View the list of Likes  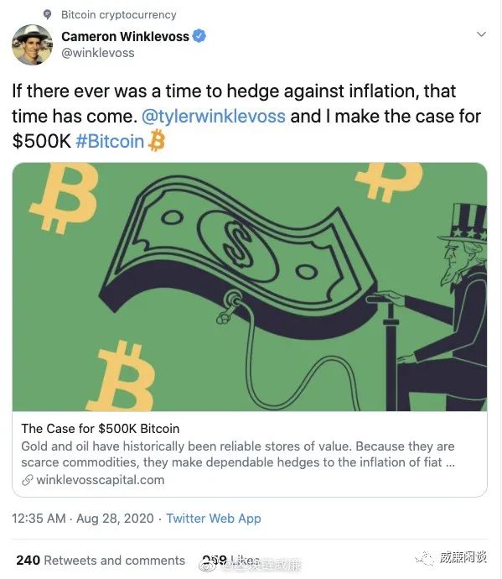231,561
